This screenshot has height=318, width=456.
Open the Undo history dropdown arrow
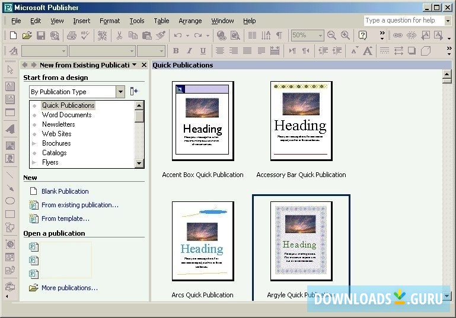point(187,36)
